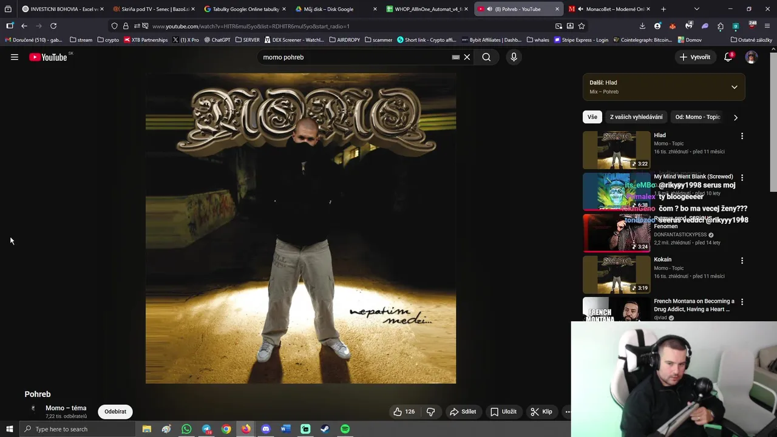Start voice search with the microphone icon
The width and height of the screenshot is (777, 437).
click(514, 57)
